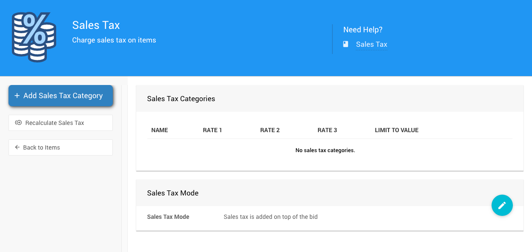Select the RATE 2 column header
This screenshot has width=532, height=252.
[x=270, y=130]
